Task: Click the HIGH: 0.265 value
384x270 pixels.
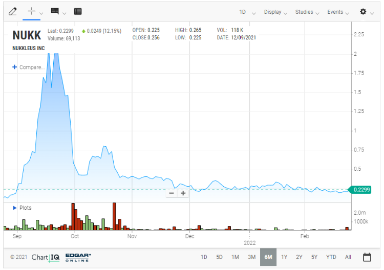Action: point(188,30)
